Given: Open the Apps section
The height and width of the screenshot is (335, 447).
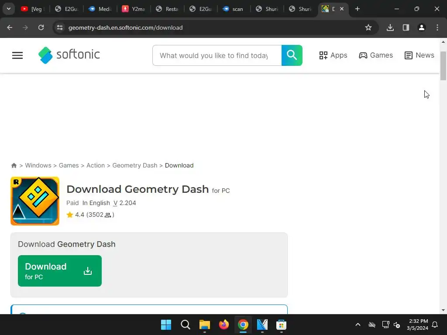Looking at the screenshot, I should (x=333, y=55).
